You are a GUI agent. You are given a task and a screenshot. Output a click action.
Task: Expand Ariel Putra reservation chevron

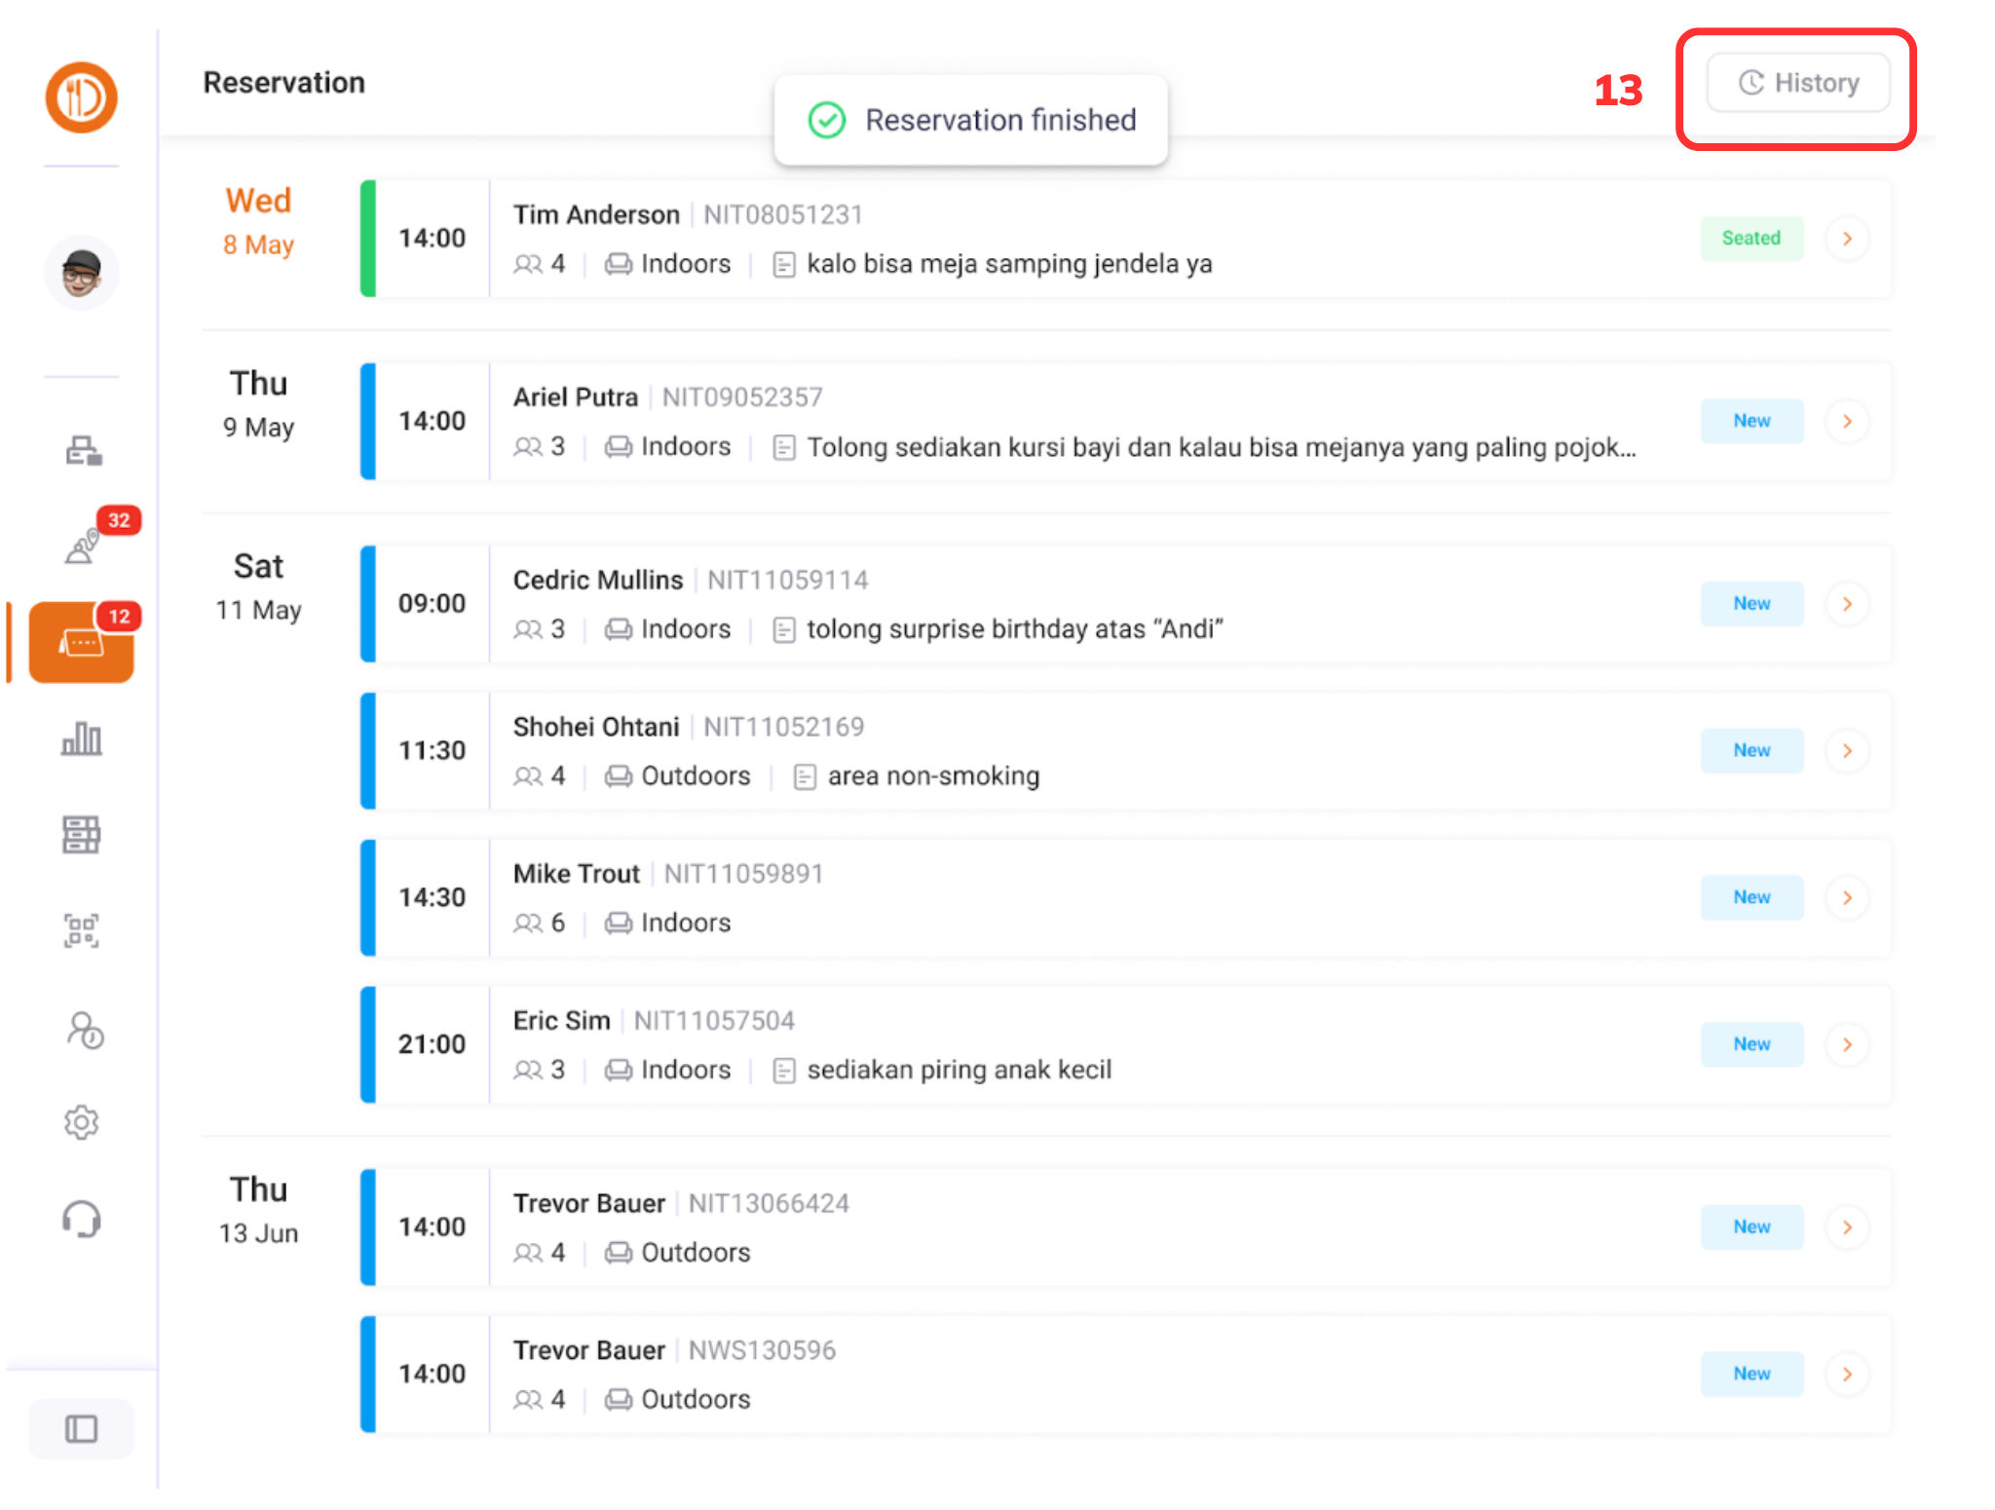tap(1847, 421)
